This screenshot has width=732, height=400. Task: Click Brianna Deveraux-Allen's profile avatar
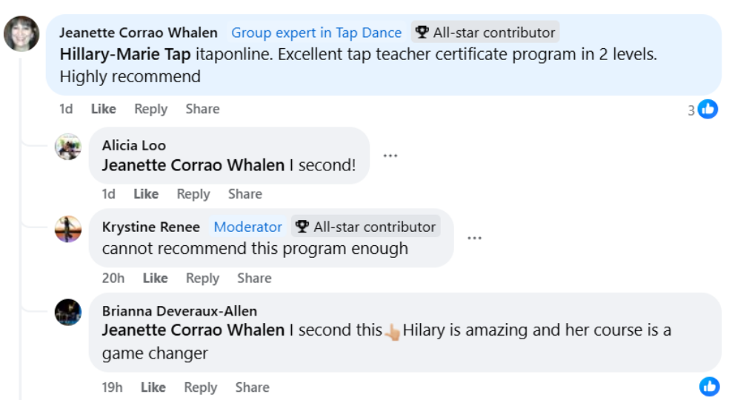click(68, 312)
